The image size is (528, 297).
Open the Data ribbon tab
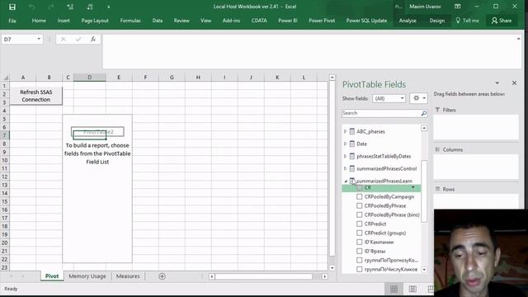pyautogui.click(x=158, y=21)
